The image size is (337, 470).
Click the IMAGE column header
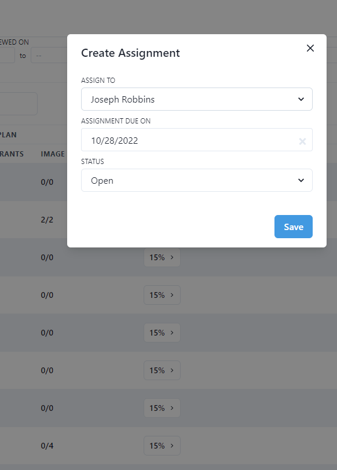coord(53,154)
